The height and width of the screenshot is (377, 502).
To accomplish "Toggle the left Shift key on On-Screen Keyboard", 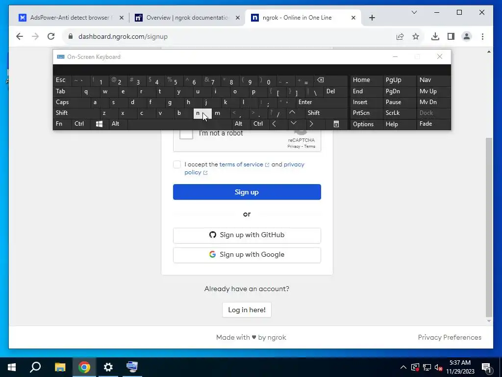I will 76,113.
